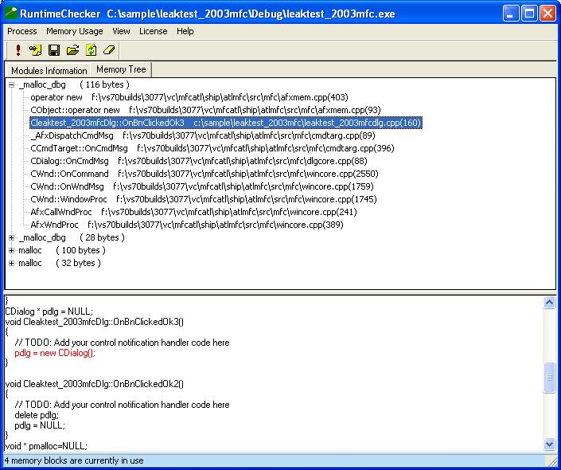Select the CWnd::WindowProc wincore.cpp(1745) row
The image size is (561, 470).
(204, 199)
